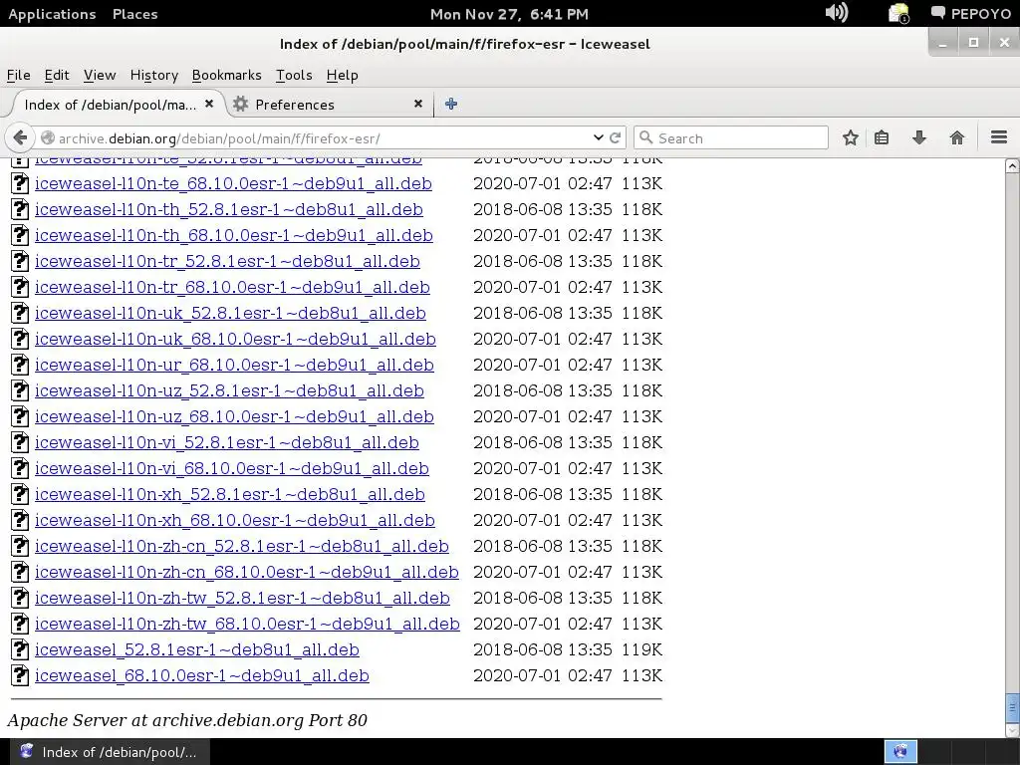Screen dimensions: 1020x765
Task: Close the Preferences tab
Action: (418, 104)
